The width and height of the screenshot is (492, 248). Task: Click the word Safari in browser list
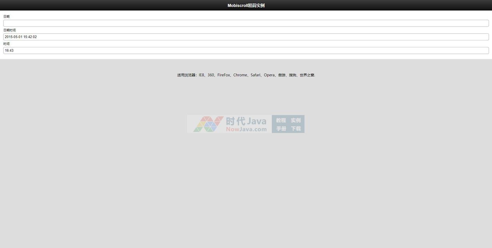pos(255,75)
